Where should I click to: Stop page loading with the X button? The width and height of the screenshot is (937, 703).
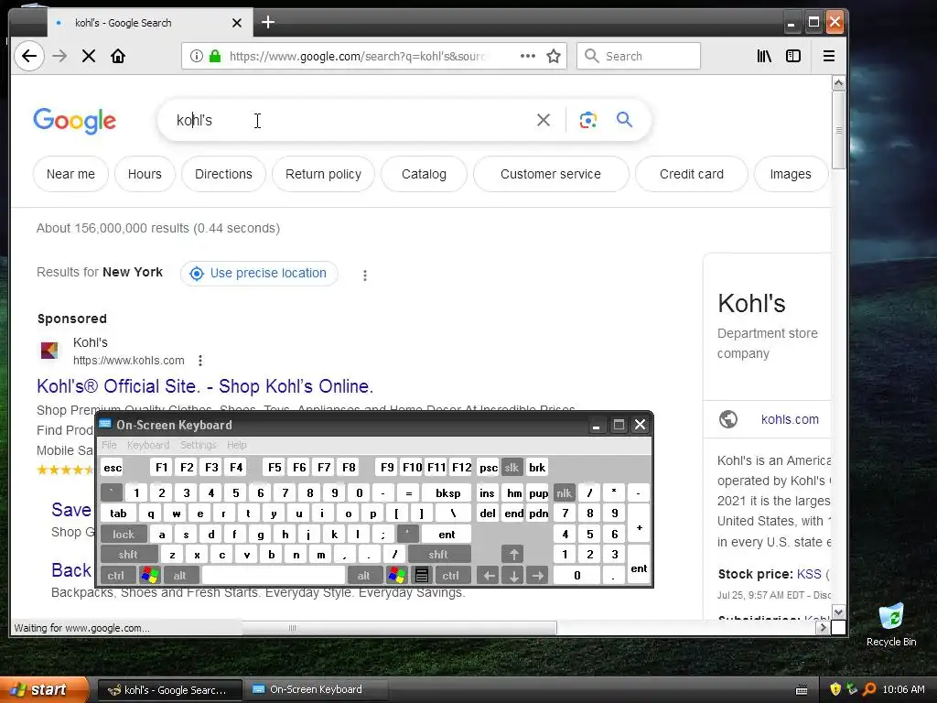coord(89,56)
